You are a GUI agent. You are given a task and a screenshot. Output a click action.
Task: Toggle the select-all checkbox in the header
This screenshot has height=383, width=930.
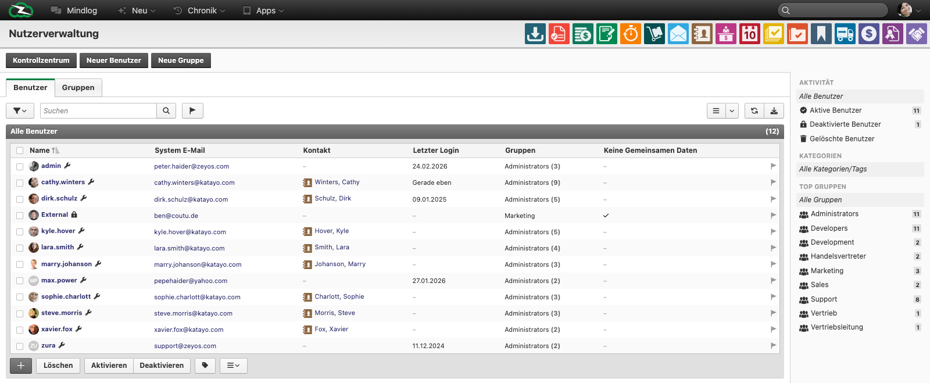coord(20,151)
